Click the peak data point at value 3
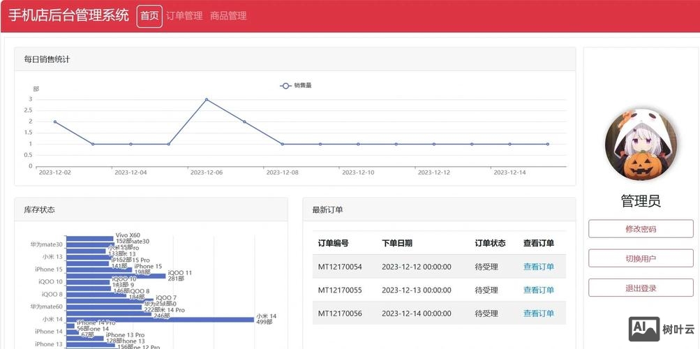Screen dimensions: 700x349 207,99
